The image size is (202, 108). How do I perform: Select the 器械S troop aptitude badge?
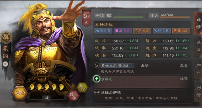point(181,31)
